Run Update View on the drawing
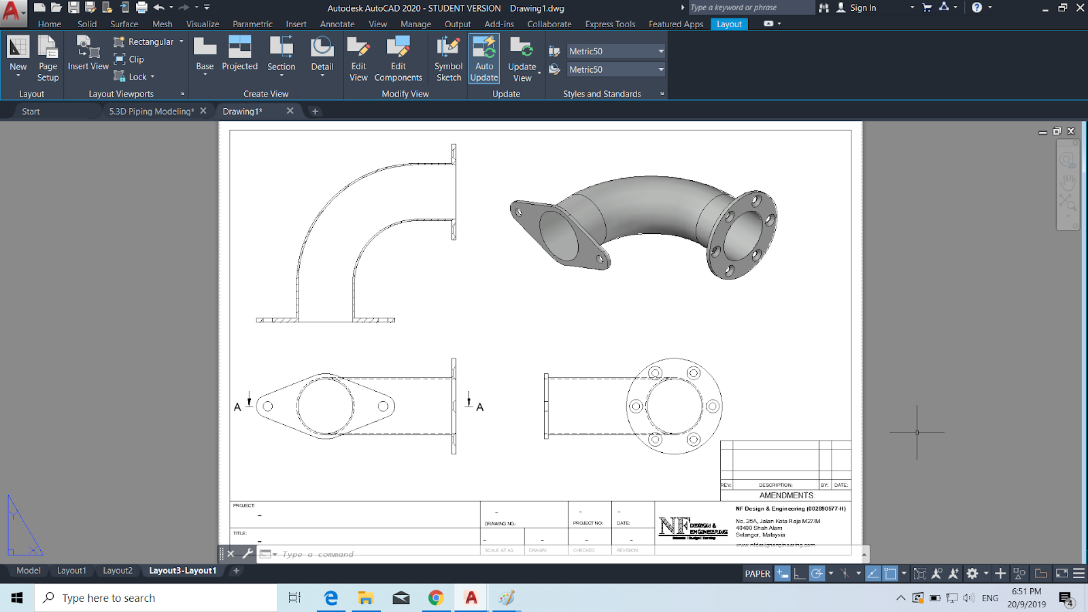 coord(522,58)
